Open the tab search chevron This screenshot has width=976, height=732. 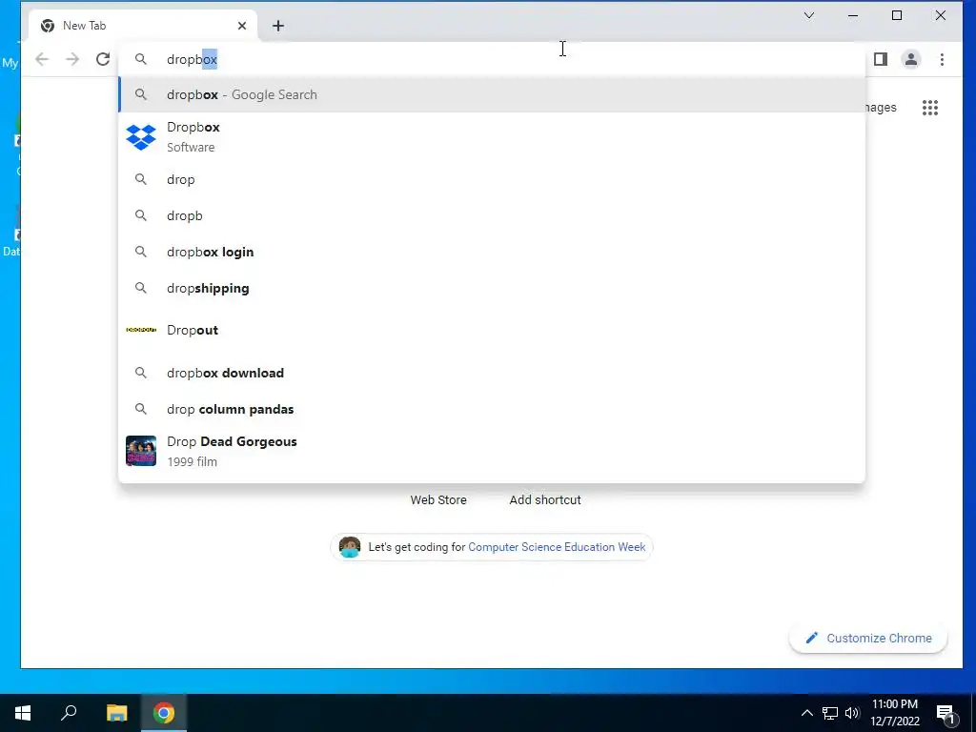click(x=809, y=15)
